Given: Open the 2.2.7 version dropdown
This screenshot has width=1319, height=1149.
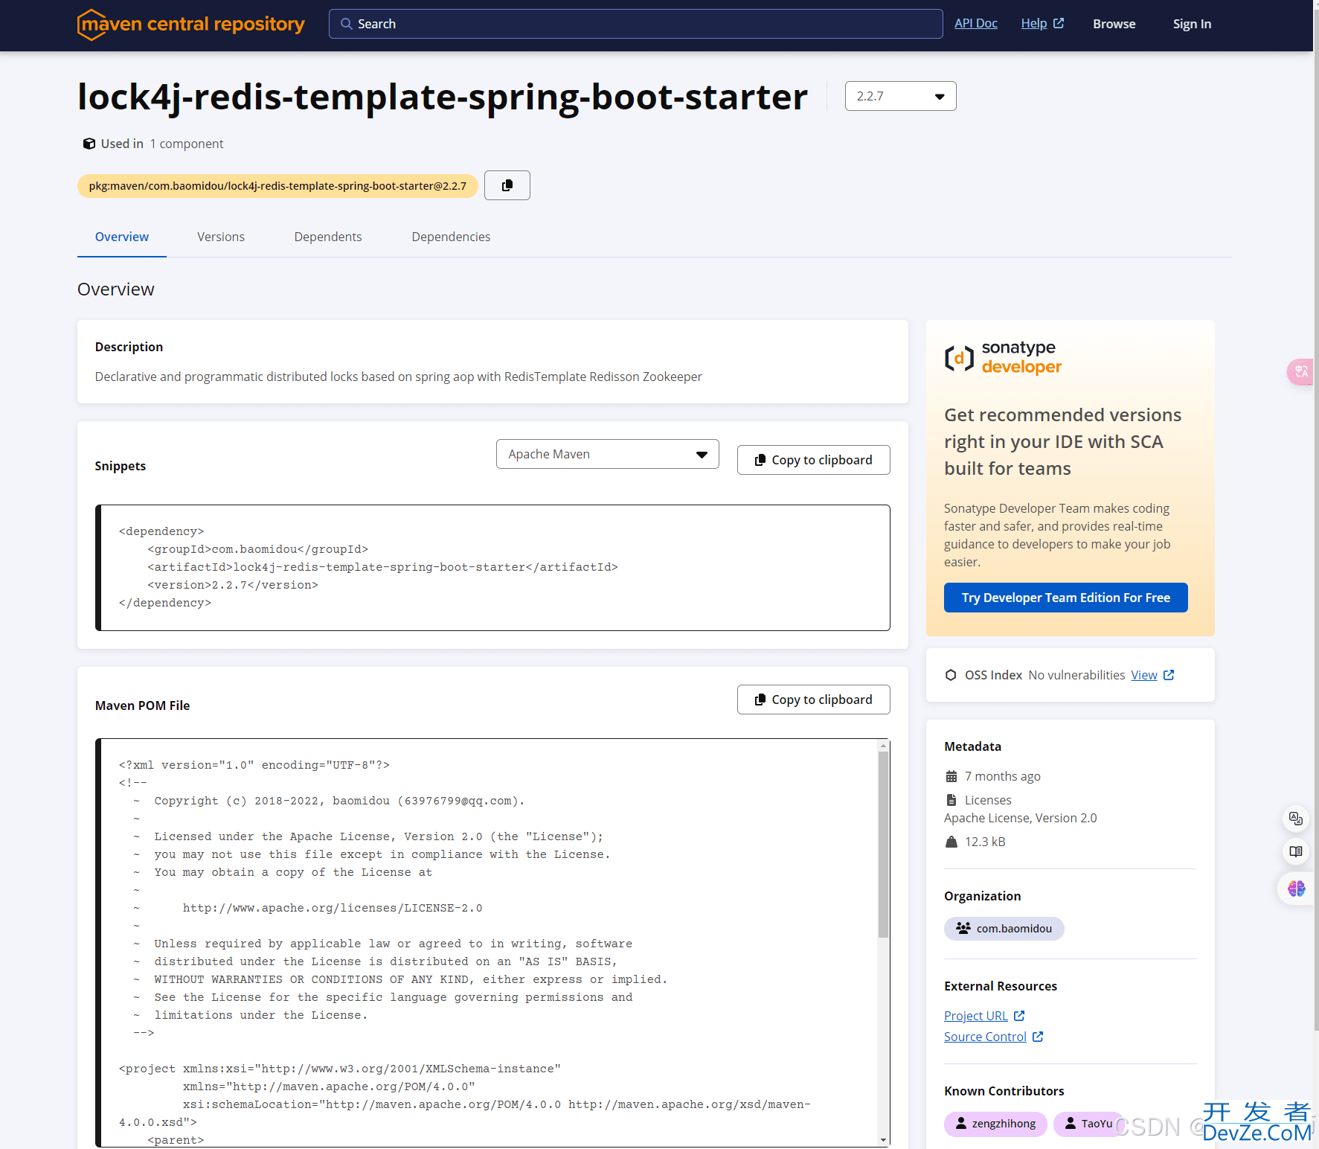Looking at the screenshot, I should tap(900, 96).
